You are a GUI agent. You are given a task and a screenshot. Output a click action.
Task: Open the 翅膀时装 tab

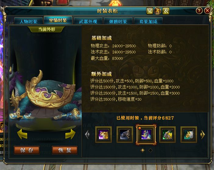pyautogui.click(x=118, y=21)
